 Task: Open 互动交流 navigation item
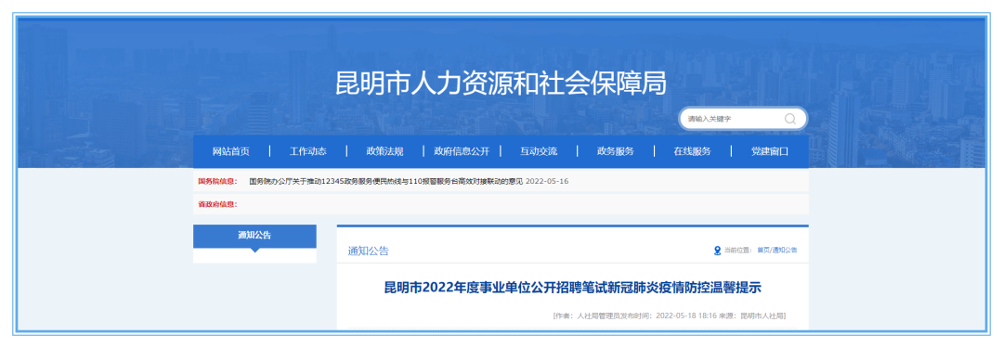coord(539,151)
